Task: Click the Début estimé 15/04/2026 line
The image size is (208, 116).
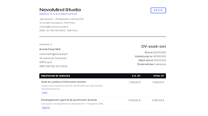Action: tap(152, 60)
